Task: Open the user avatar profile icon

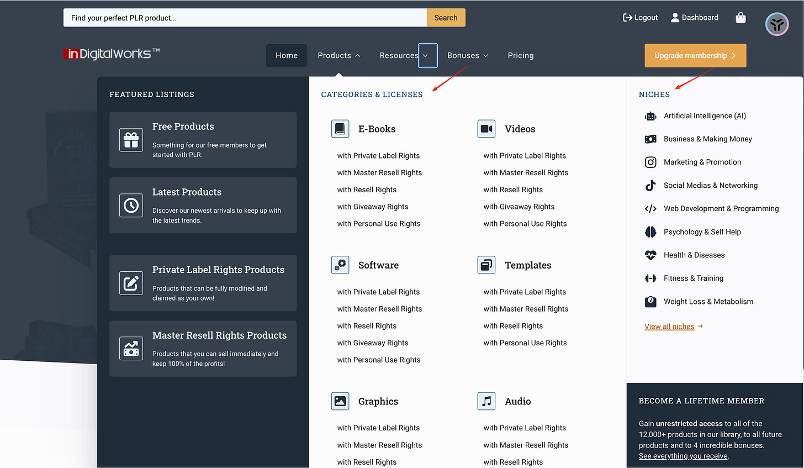Action: click(777, 24)
